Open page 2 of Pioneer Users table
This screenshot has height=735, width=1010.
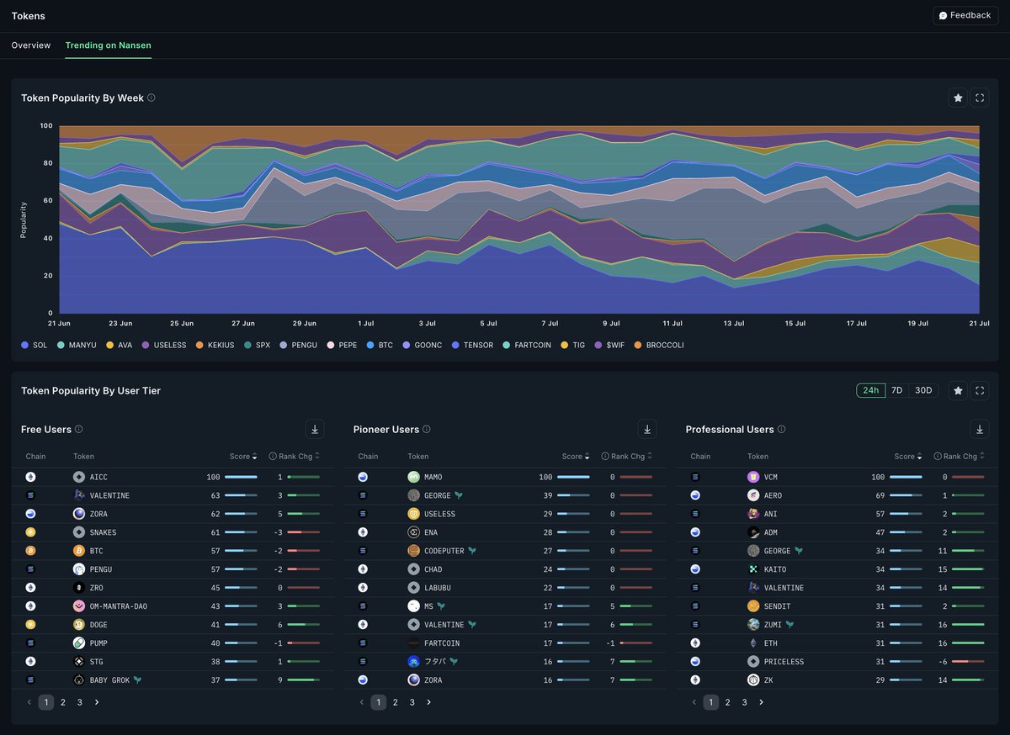396,702
